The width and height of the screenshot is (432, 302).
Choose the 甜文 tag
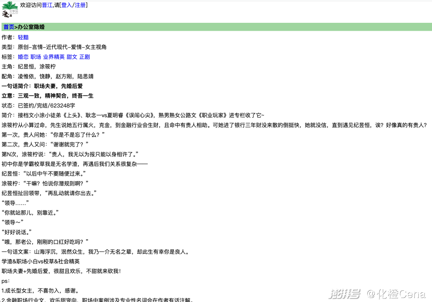click(72, 57)
